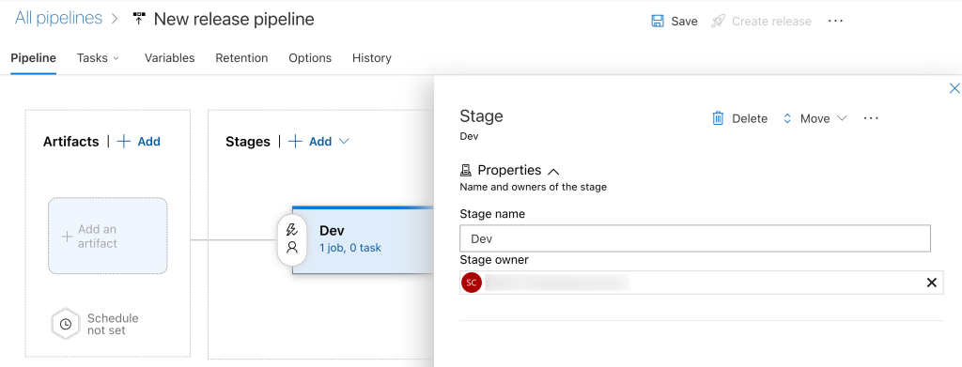Viewport: 962px width, 367px height.
Task: Click the Create release button text
Action: point(771,21)
